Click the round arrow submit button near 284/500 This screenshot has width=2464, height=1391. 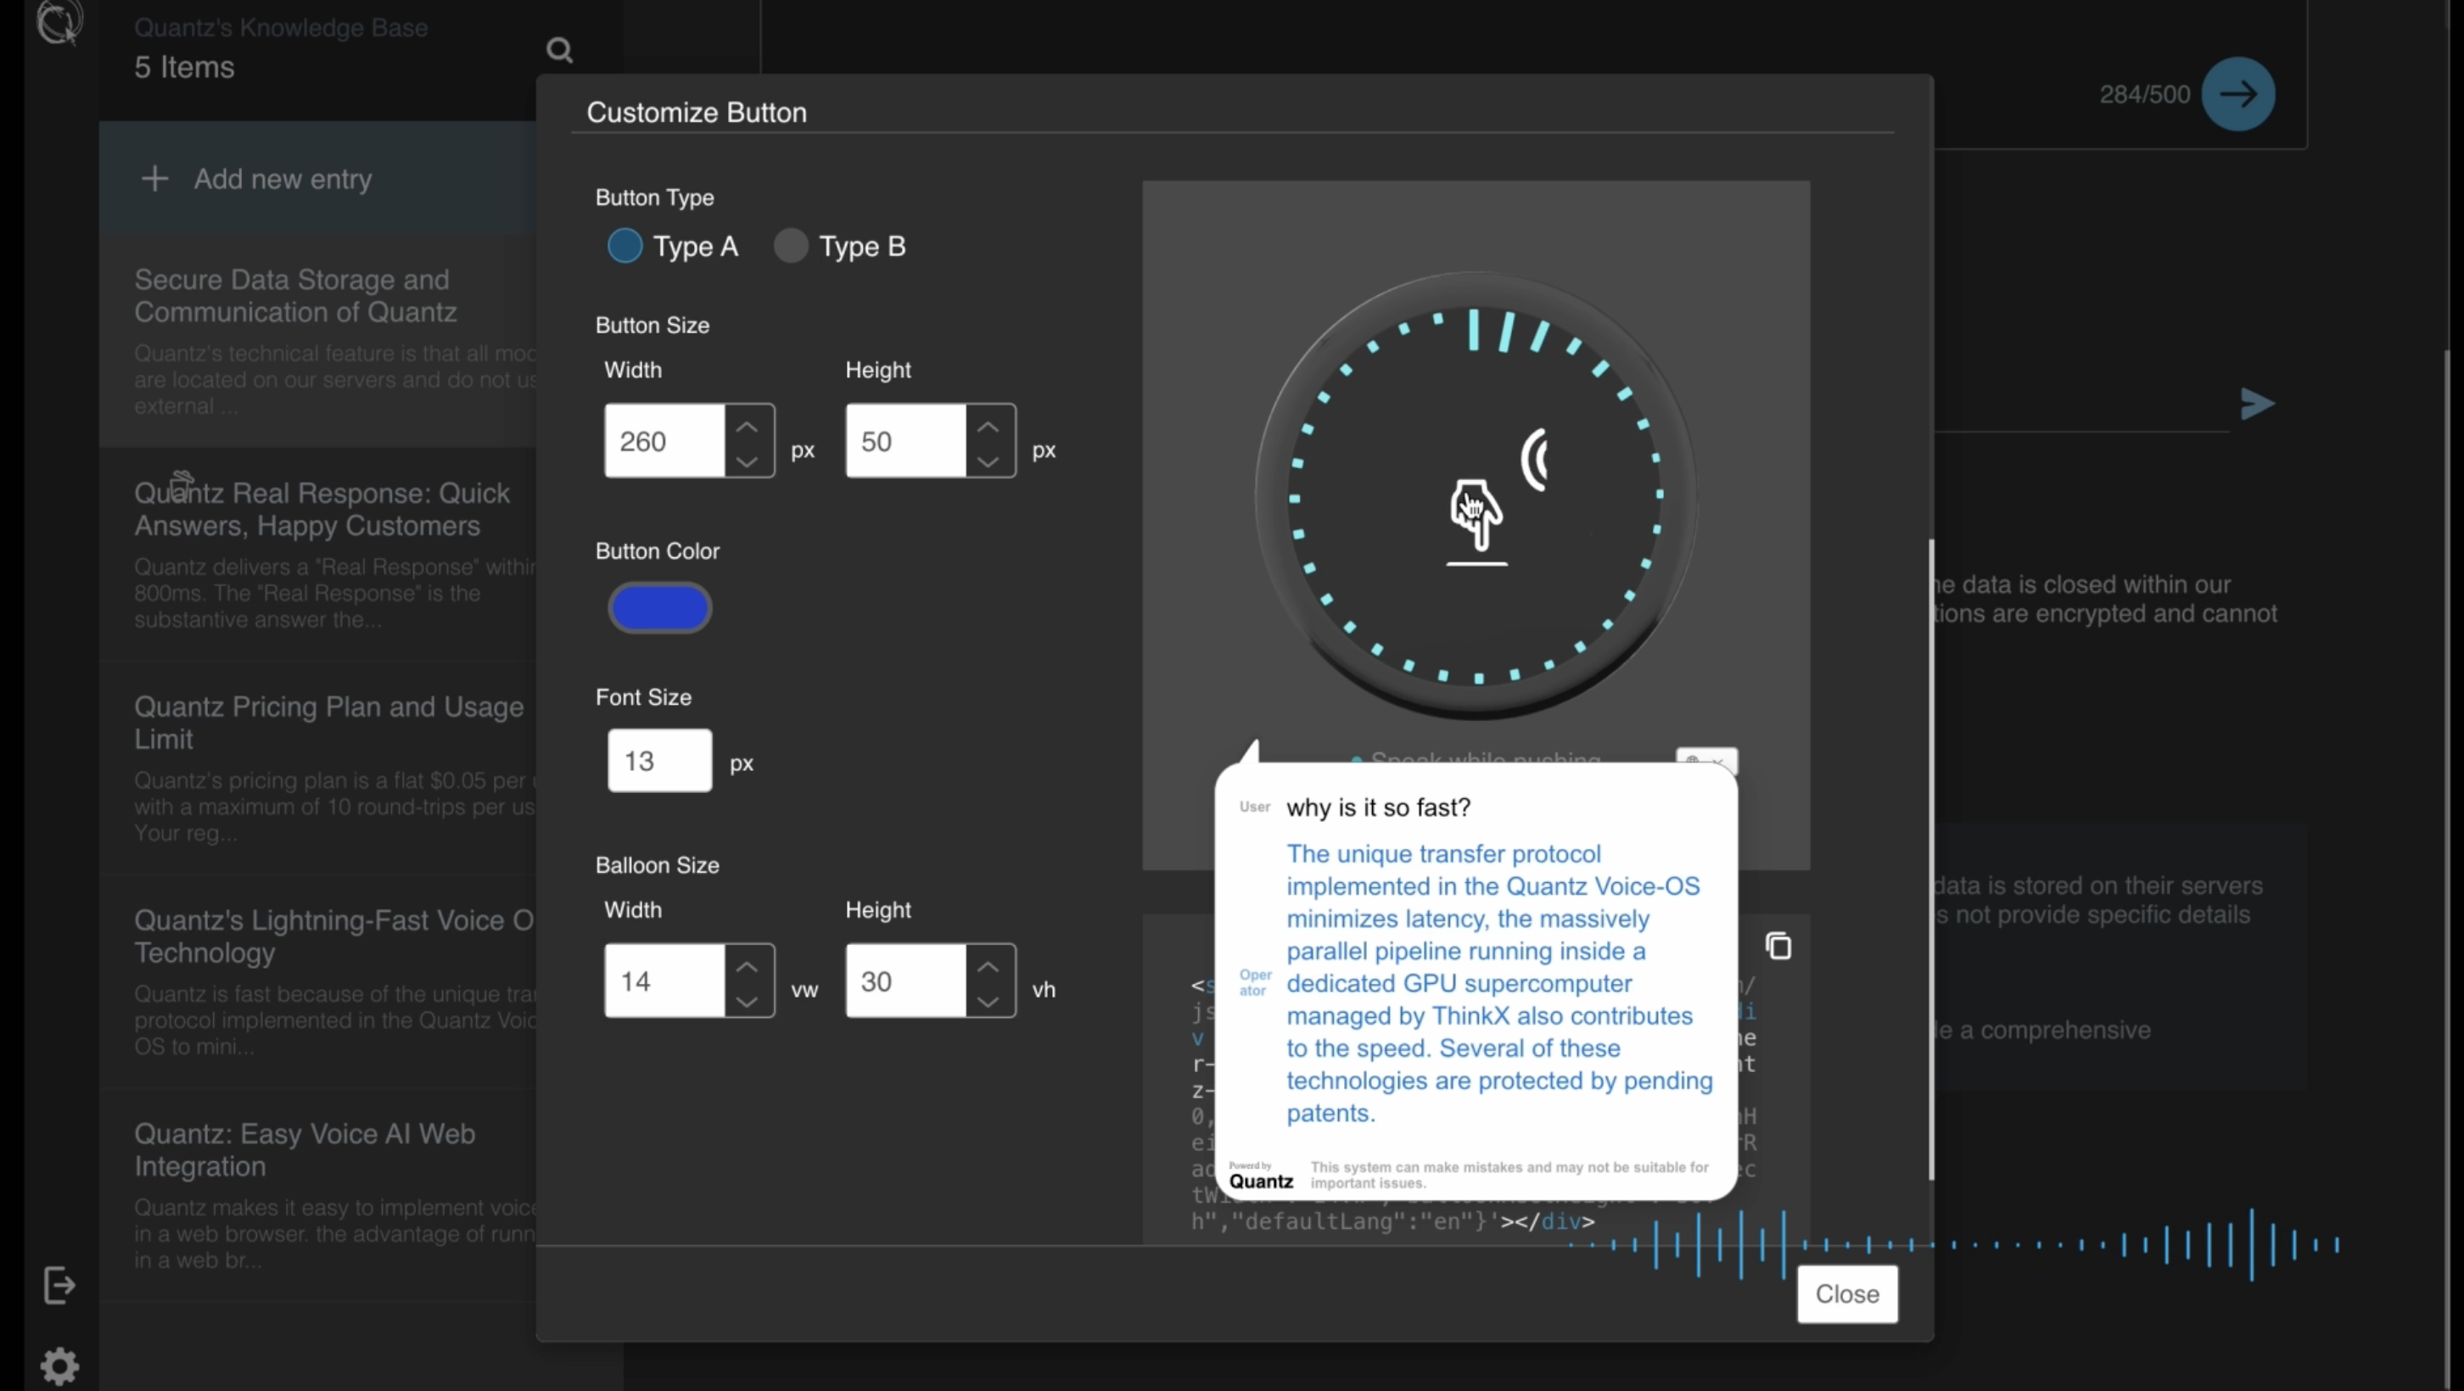tap(2237, 93)
